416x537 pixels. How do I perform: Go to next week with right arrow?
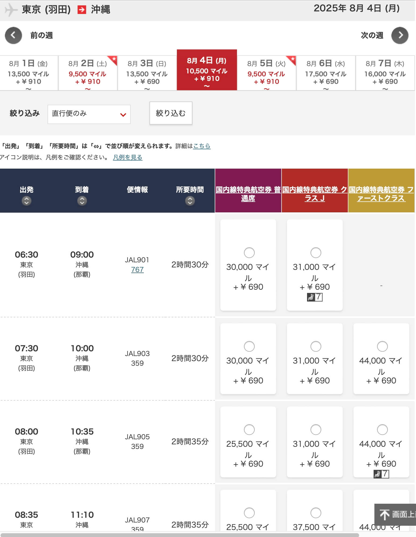[x=400, y=35]
